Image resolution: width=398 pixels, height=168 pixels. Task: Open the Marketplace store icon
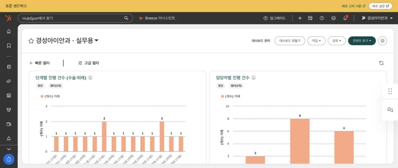click(x=310, y=18)
